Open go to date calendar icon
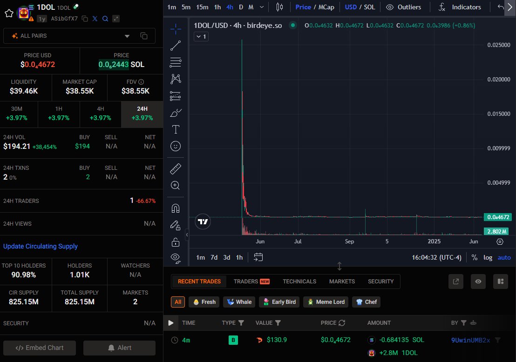516x362 pixels. coord(258,257)
